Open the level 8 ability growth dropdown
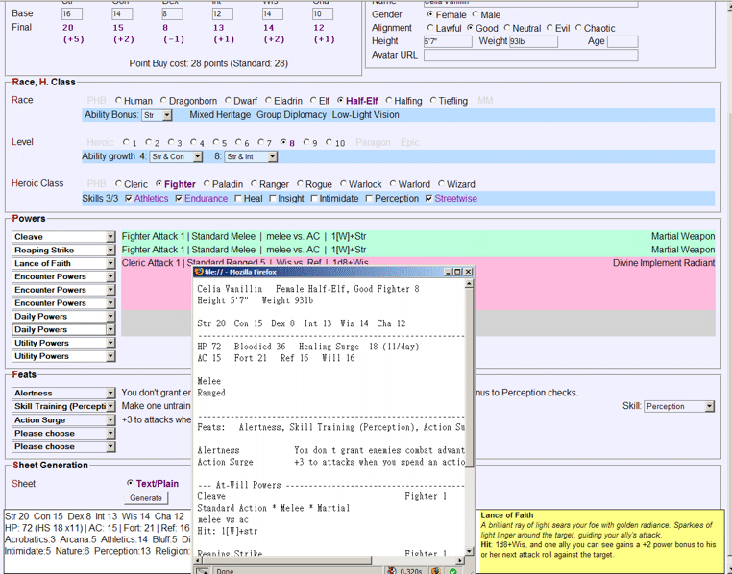 tap(273, 157)
